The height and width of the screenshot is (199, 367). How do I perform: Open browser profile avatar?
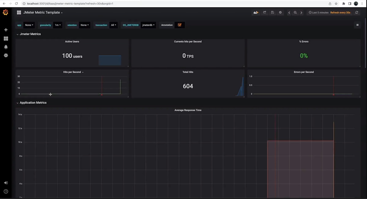click(x=356, y=4)
